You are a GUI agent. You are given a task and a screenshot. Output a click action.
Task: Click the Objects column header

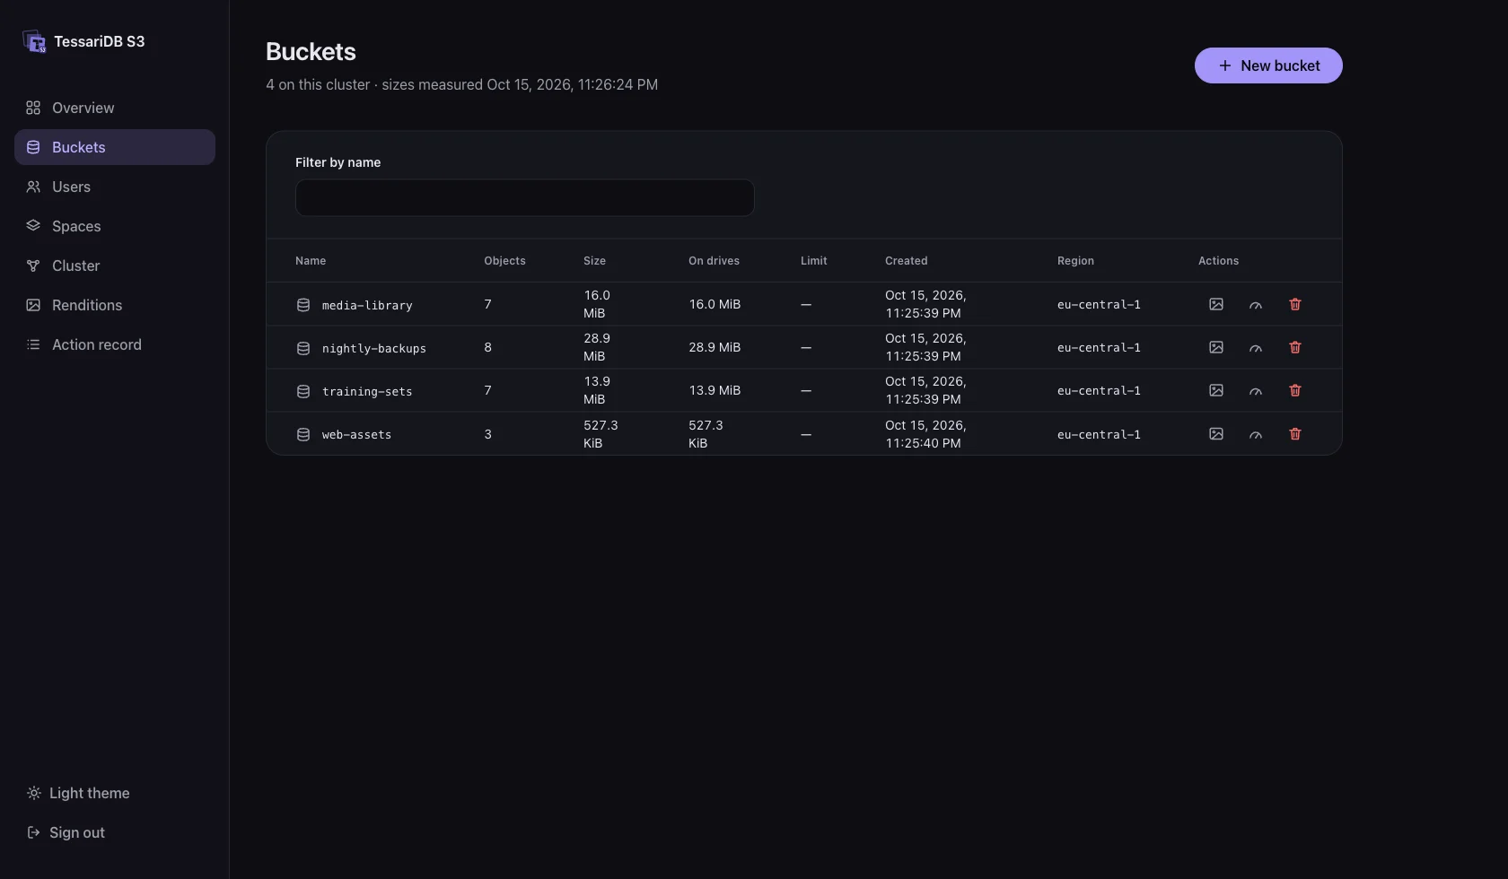point(504,261)
